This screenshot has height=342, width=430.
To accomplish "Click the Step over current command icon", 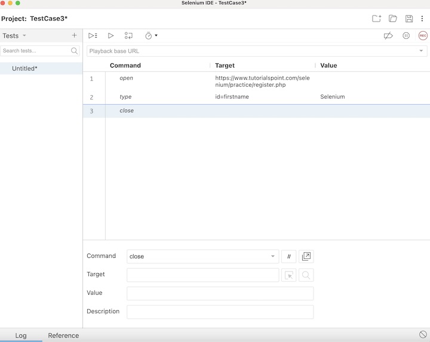I will click(128, 36).
